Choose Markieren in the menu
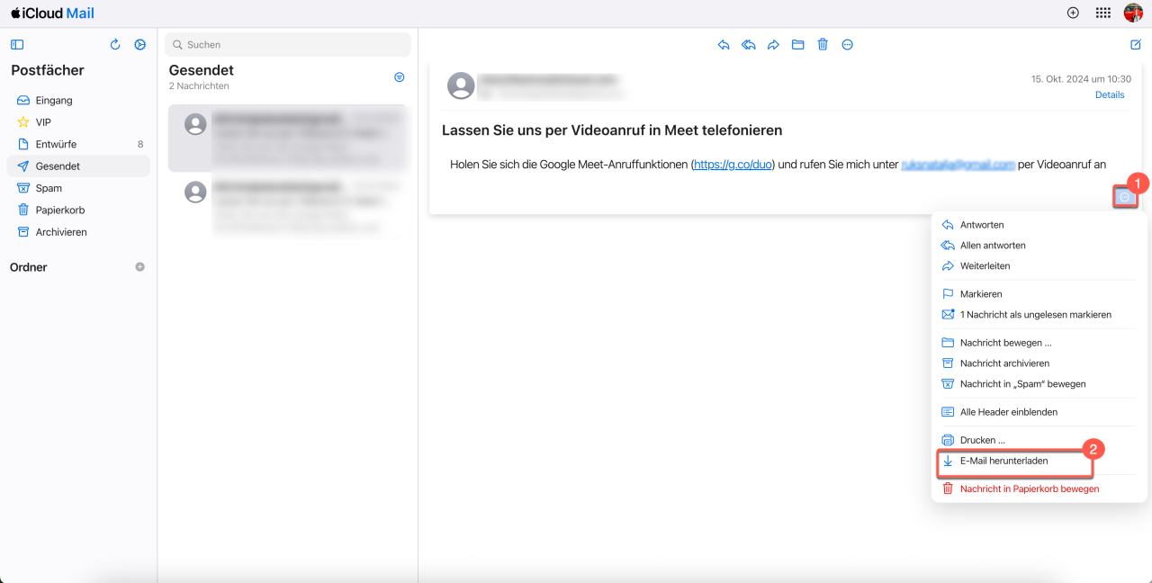Screen dimensions: 1152x583 click(x=1039, y=294)
